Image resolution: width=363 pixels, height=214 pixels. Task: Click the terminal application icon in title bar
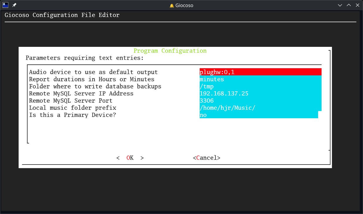click(x=6, y=5)
